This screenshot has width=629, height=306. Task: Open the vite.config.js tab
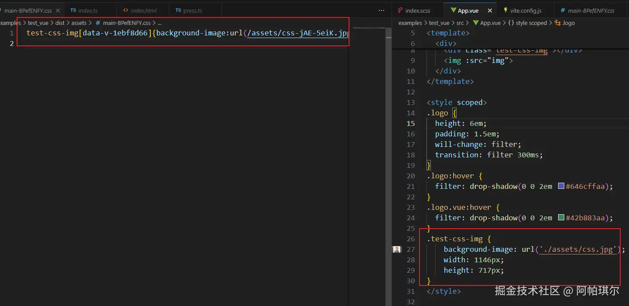525,10
